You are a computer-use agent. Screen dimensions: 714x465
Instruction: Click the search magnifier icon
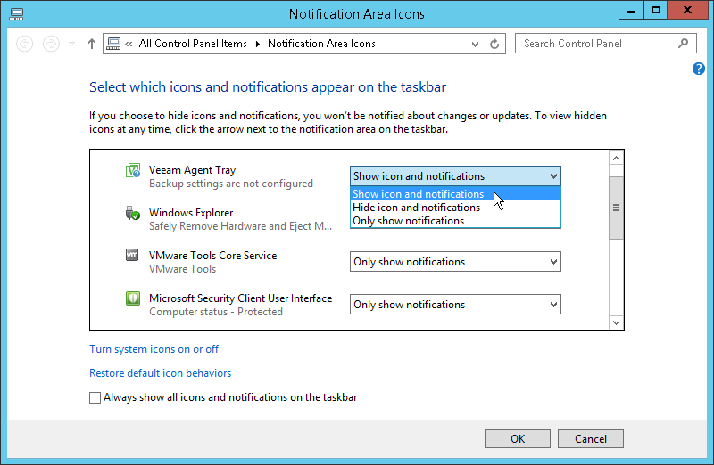coord(683,44)
